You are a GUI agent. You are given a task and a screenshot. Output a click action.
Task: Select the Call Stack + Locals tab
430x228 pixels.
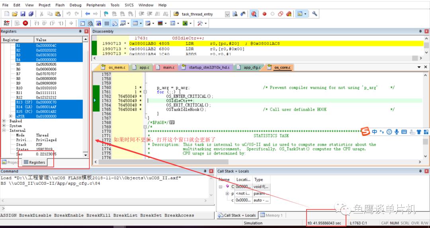pos(237,215)
